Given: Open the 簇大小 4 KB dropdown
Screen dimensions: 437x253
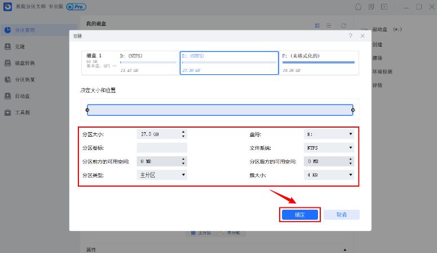Looking at the screenshot, I should (328, 175).
